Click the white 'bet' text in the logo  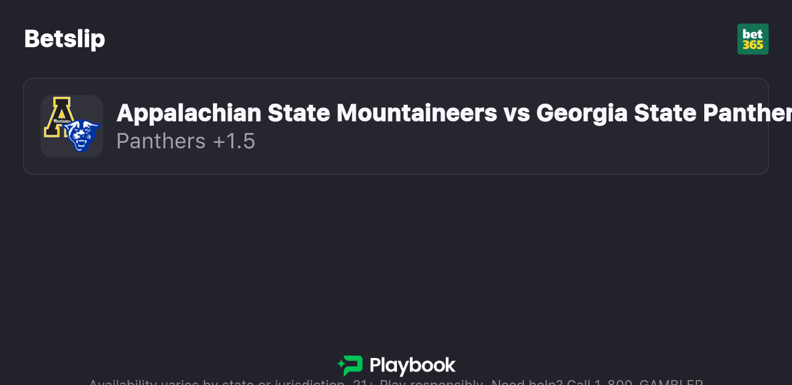tap(753, 34)
